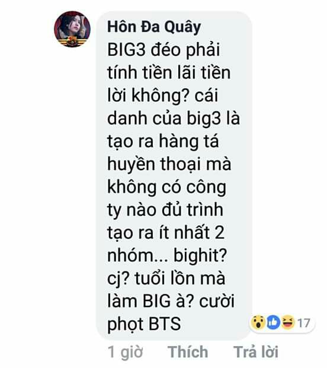Reply using the Trả lời button
The image size is (327, 368).
click(x=256, y=352)
